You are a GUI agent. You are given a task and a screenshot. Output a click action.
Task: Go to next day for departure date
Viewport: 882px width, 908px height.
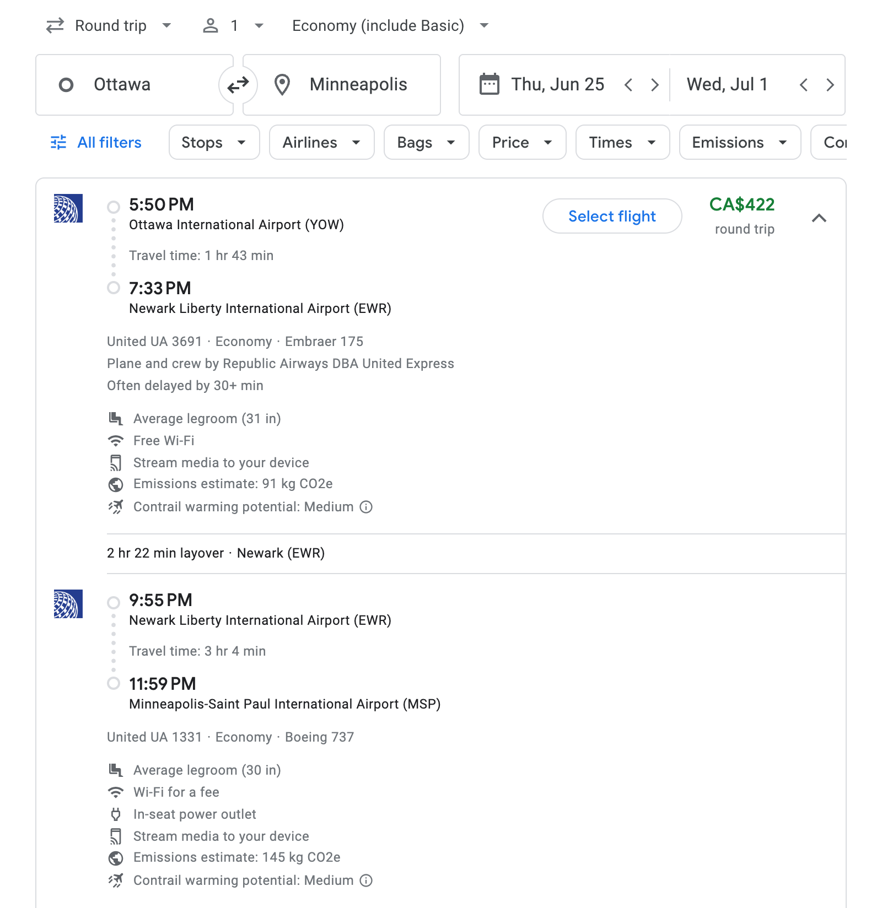point(654,85)
